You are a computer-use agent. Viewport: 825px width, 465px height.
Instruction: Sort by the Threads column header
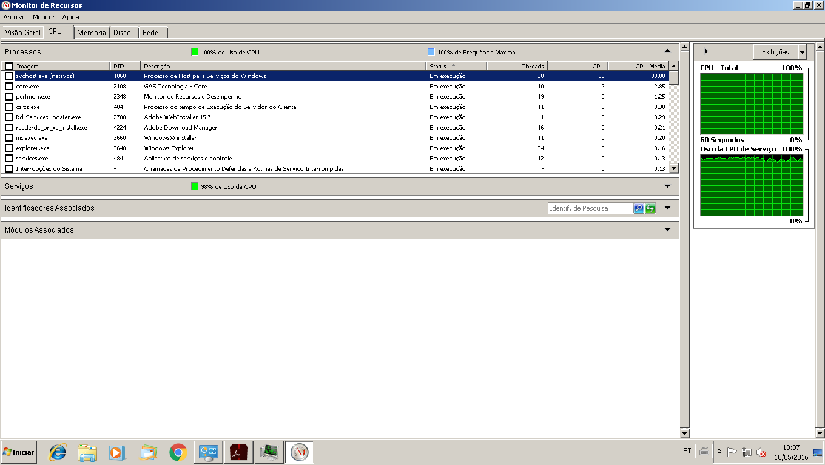tap(517, 66)
